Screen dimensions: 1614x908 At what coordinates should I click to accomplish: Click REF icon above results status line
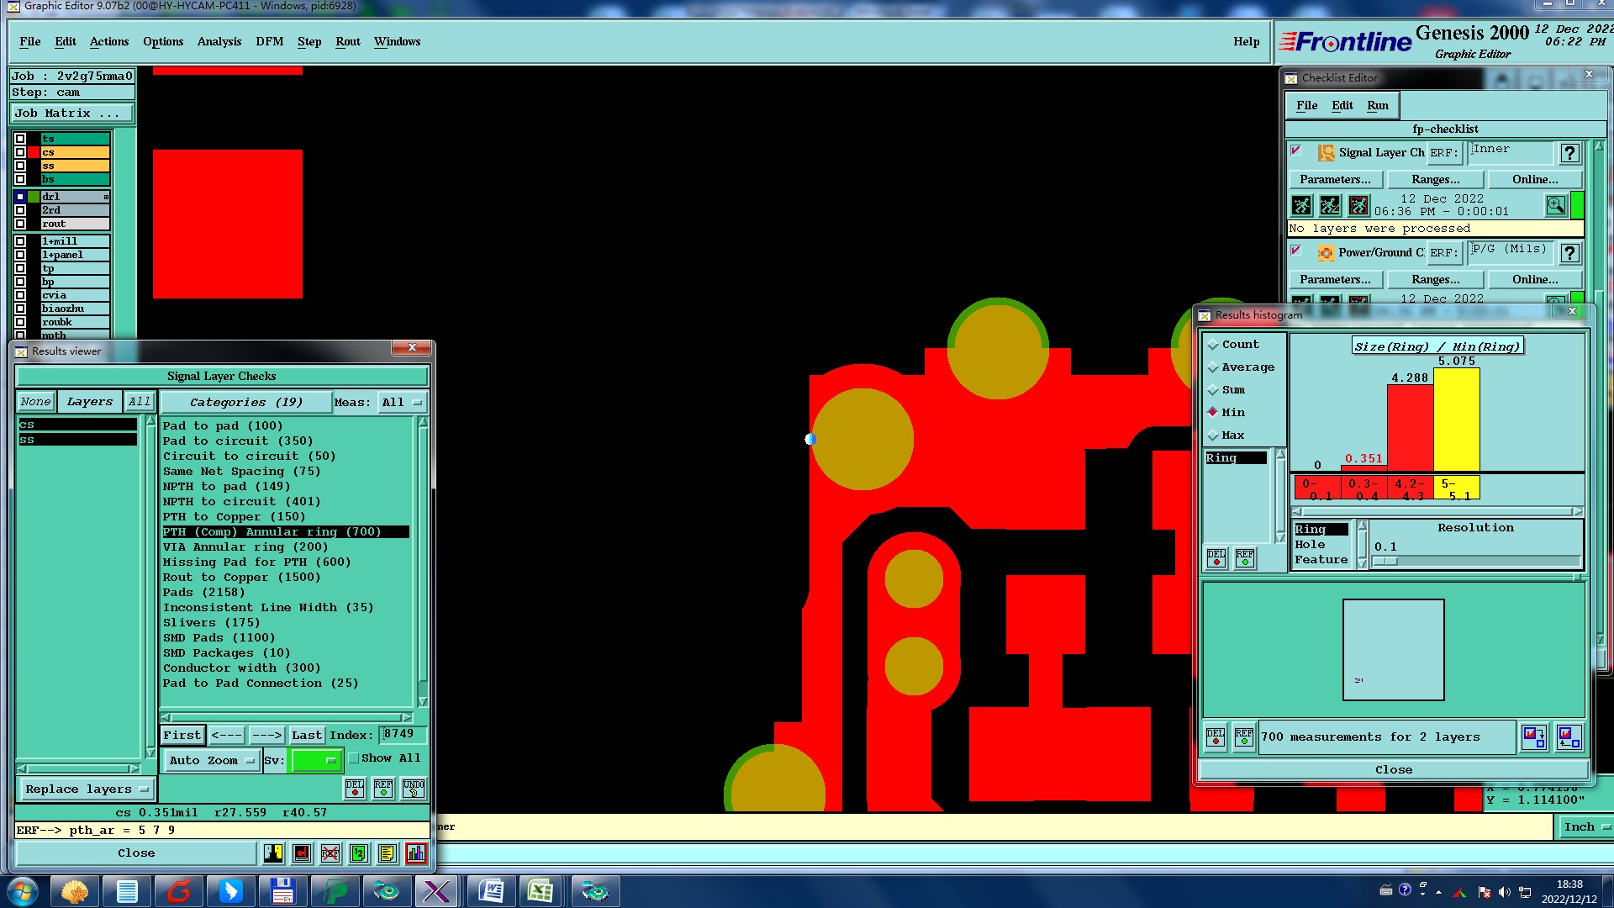383,788
